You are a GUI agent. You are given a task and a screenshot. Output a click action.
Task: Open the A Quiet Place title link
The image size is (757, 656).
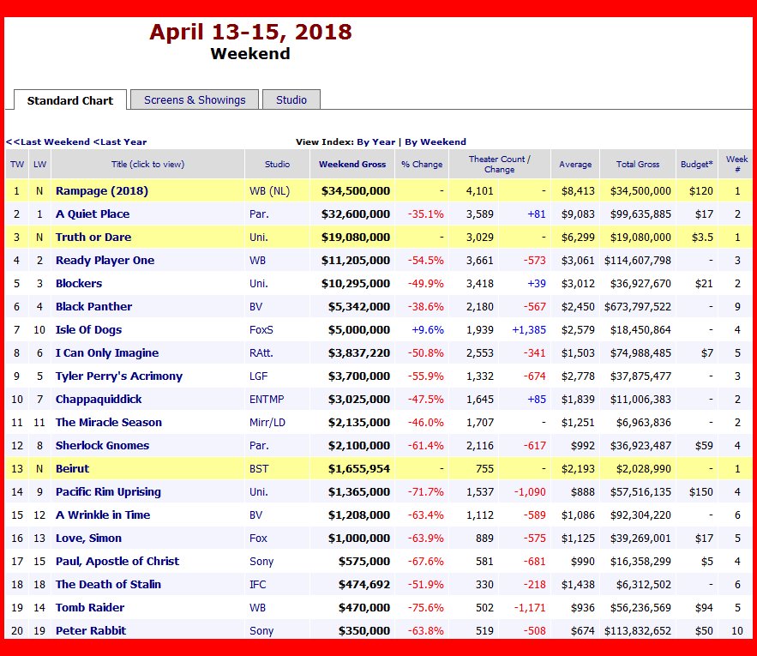(93, 214)
